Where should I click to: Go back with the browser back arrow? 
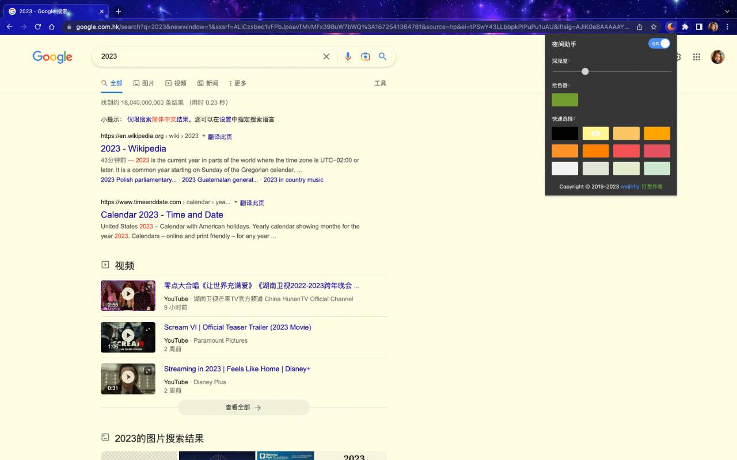[10, 26]
